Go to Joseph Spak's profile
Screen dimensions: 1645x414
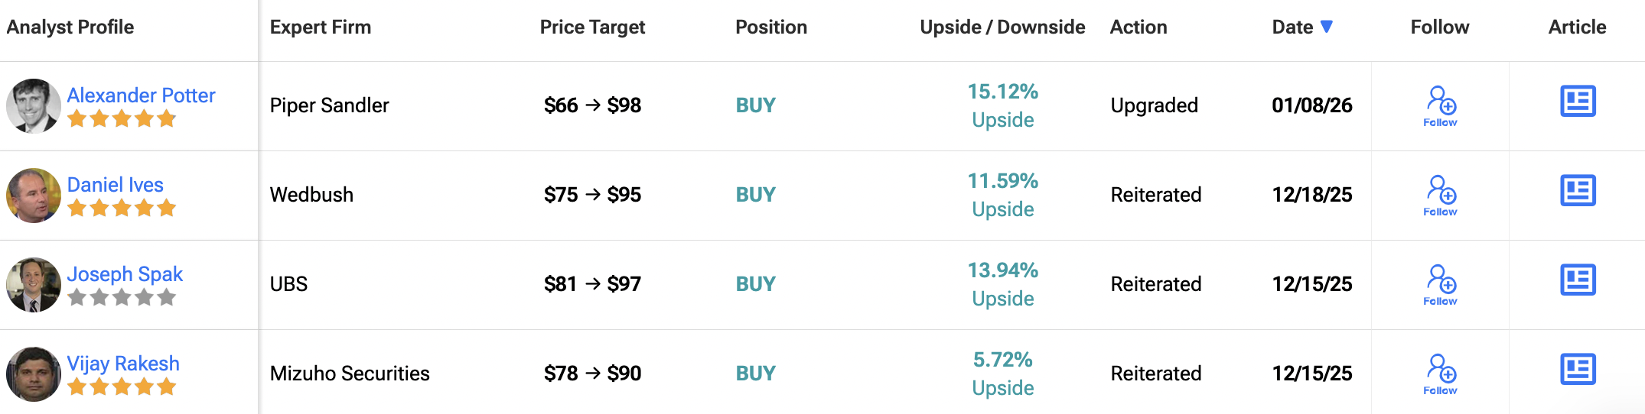(x=125, y=274)
